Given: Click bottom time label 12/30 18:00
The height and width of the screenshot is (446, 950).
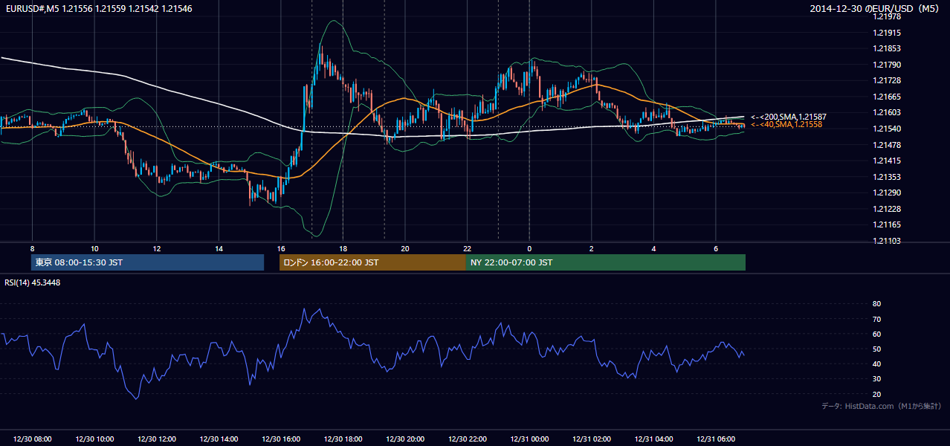Looking at the screenshot, I should click(343, 439).
